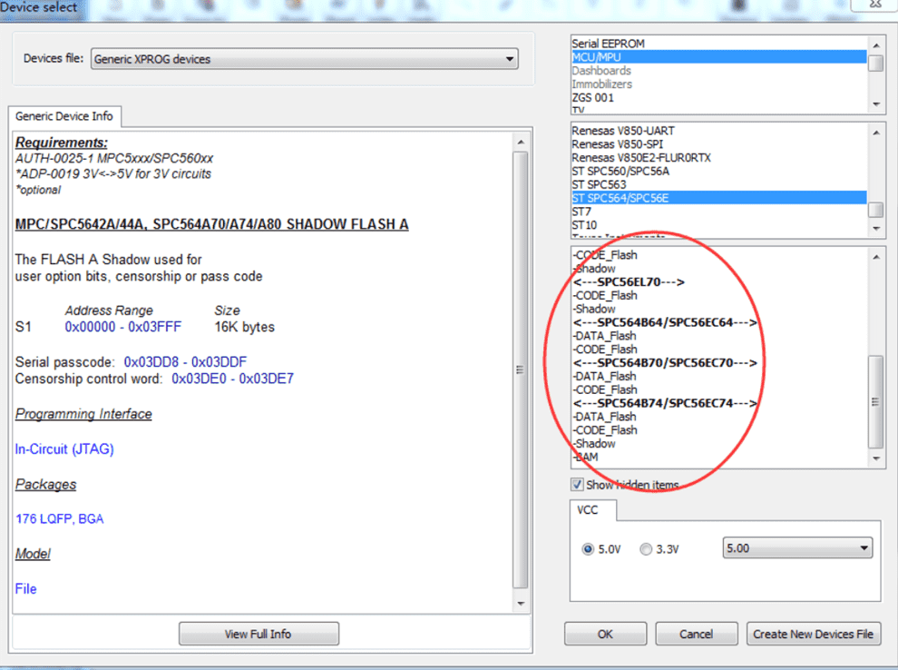
Task: Select the 5.0V radio button
Action: tap(588, 549)
